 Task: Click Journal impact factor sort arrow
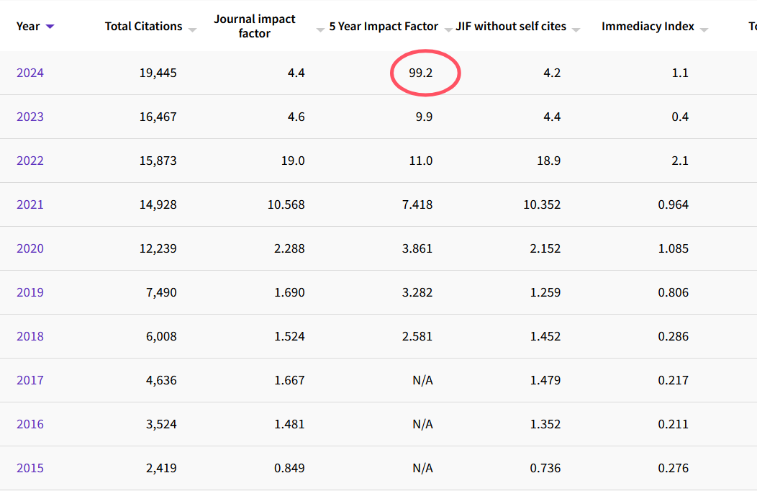320,30
